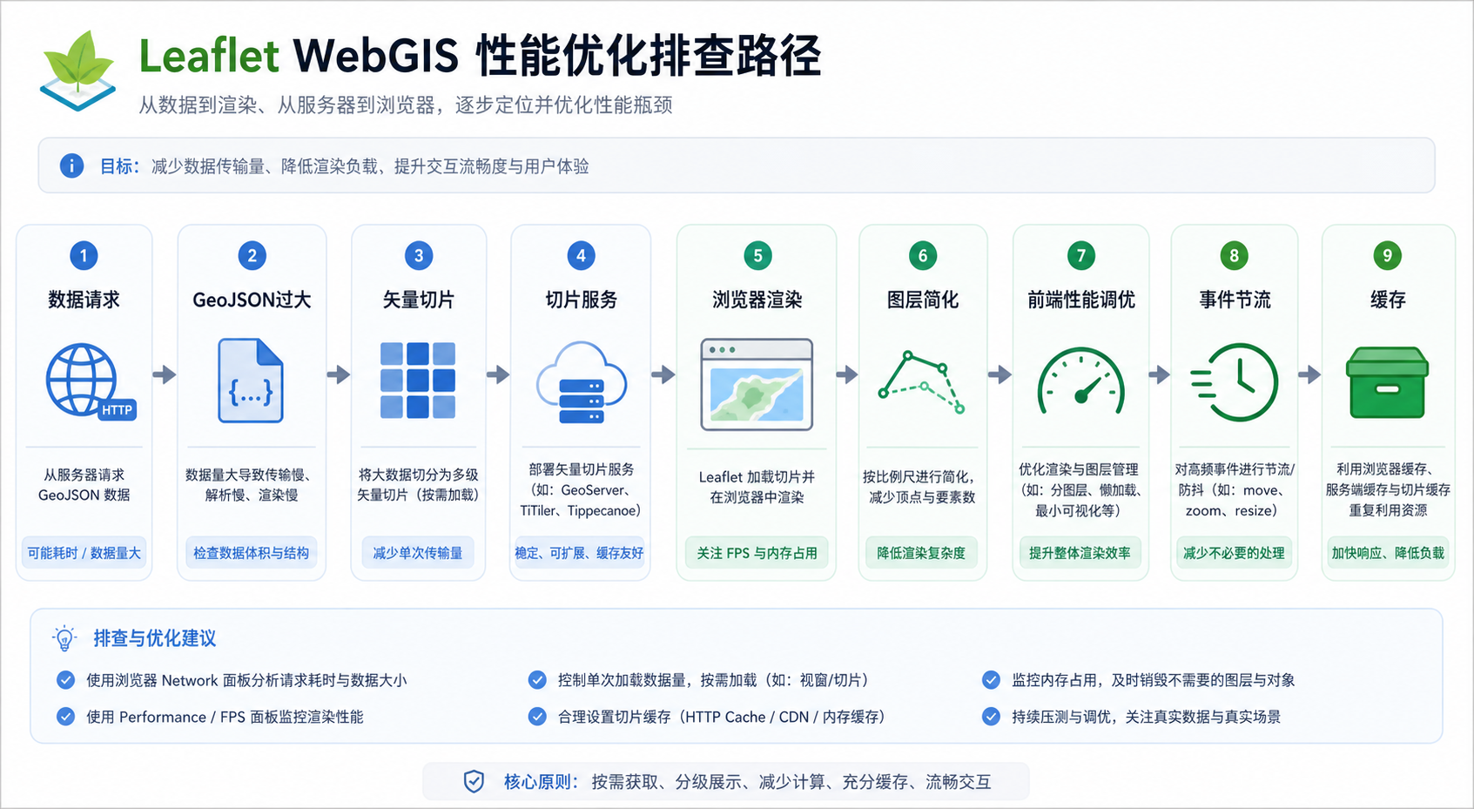This screenshot has width=1474, height=809.
Task: Click the 切片服务 step title
Action: coord(582,300)
